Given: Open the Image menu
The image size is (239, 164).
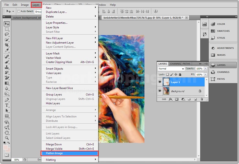Looking at the screenshot, I should click(25, 5).
